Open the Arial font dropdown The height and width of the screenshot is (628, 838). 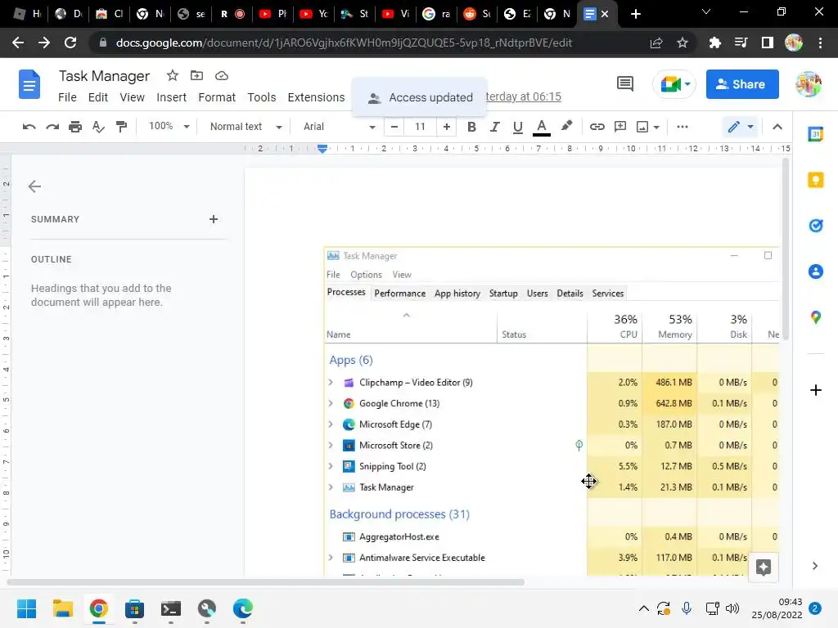coord(340,127)
